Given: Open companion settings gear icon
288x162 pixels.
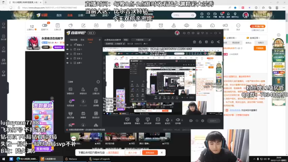Looking at the screenshot, I should pyautogui.click(x=203, y=121).
